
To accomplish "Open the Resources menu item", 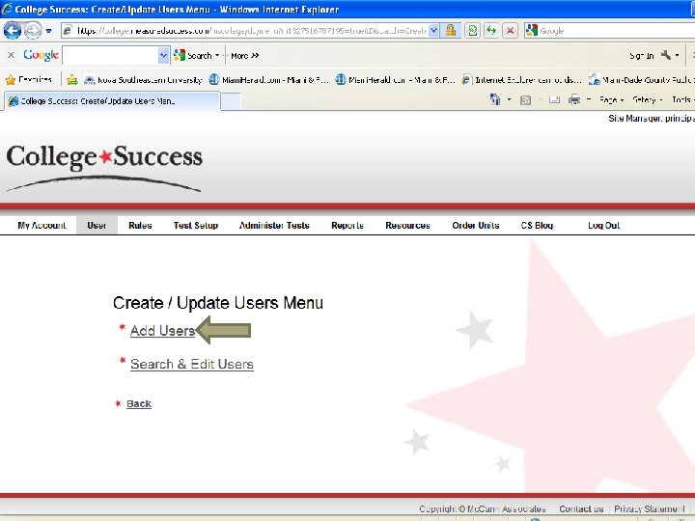I will tap(407, 225).
